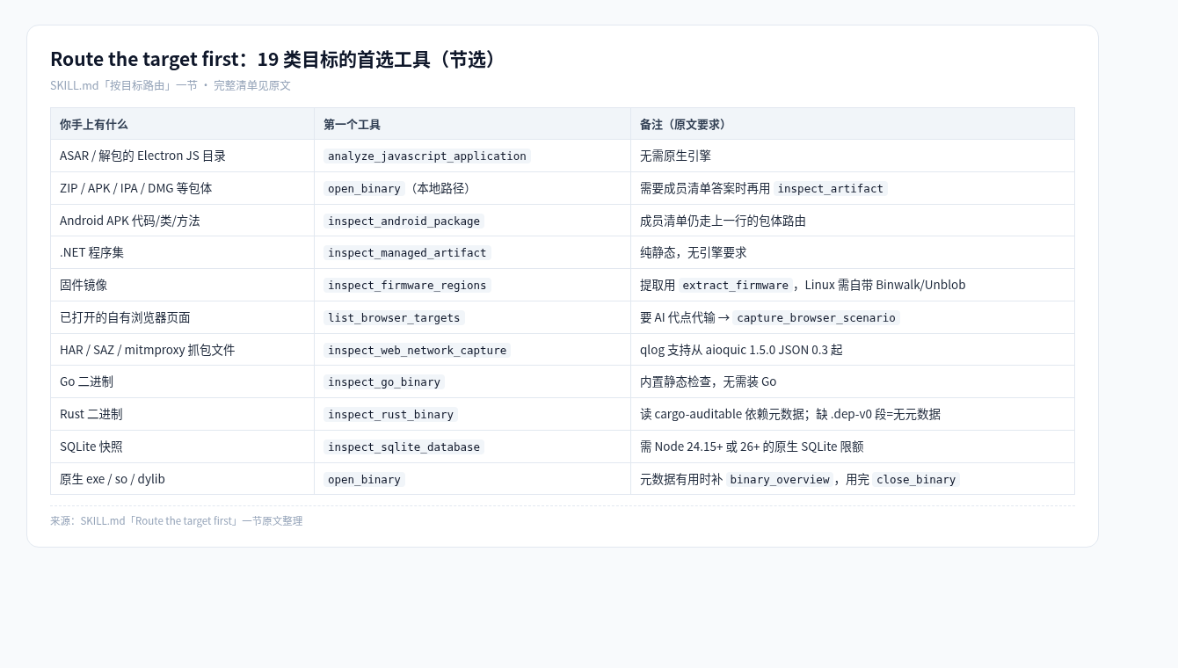Click the inspect_firmware_regions code label
1178x668 pixels.
[x=407, y=286]
